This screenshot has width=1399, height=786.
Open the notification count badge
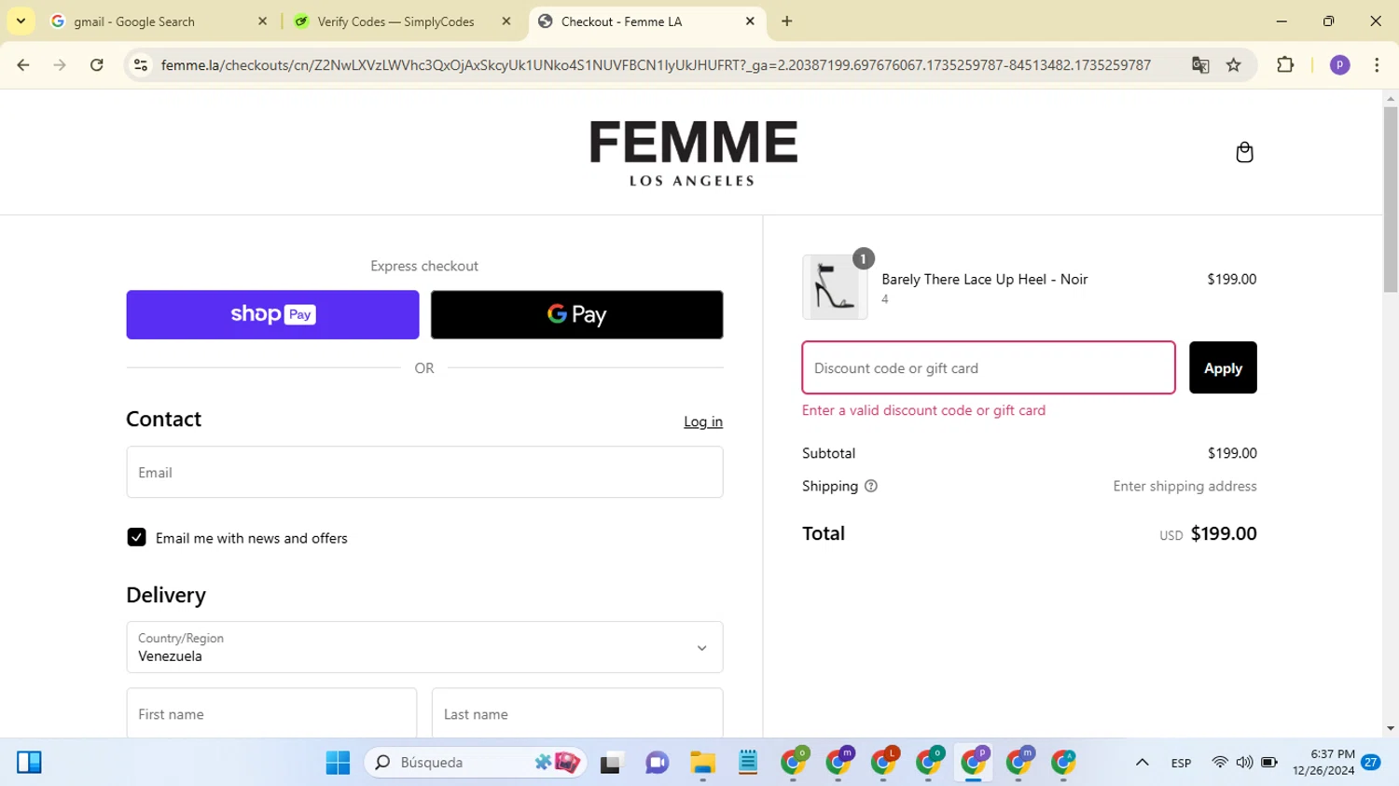[1370, 763]
